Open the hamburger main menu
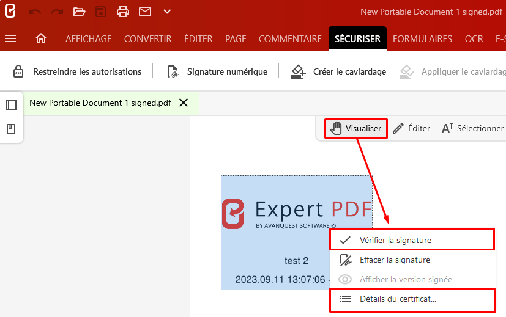The image size is (506, 317). point(10,38)
